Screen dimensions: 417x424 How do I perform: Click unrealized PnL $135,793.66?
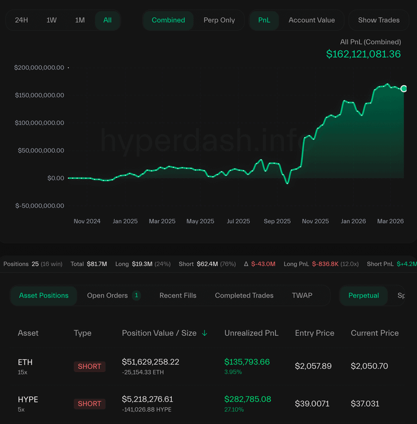pyautogui.click(x=247, y=362)
